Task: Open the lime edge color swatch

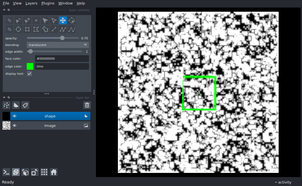Action: coord(30,66)
